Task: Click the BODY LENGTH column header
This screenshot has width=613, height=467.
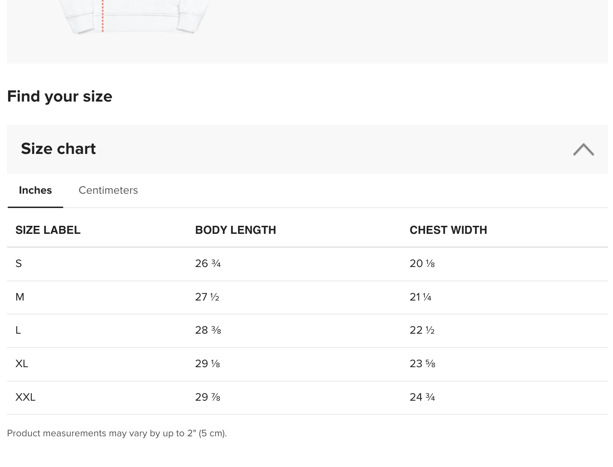Action: point(235,230)
